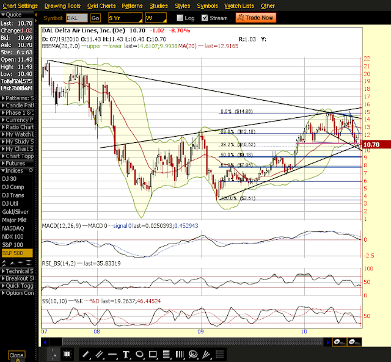Open the Patterns menu

(x=132, y=5)
